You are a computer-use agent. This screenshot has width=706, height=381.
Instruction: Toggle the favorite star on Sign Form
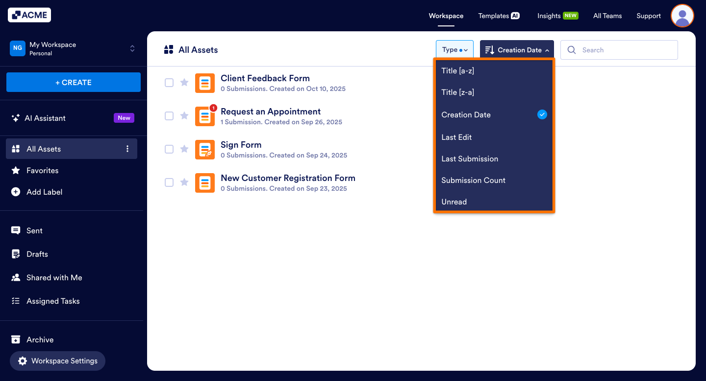pos(184,149)
